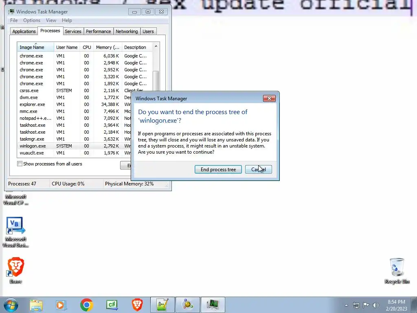Click process list scrollbar up arrow
417x313 pixels.
pos(156,46)
